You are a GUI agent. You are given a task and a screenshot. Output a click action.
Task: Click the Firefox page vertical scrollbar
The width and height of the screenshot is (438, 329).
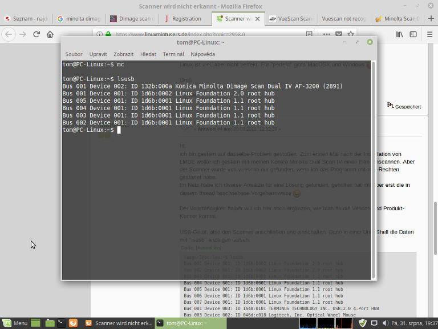point(435,228)
